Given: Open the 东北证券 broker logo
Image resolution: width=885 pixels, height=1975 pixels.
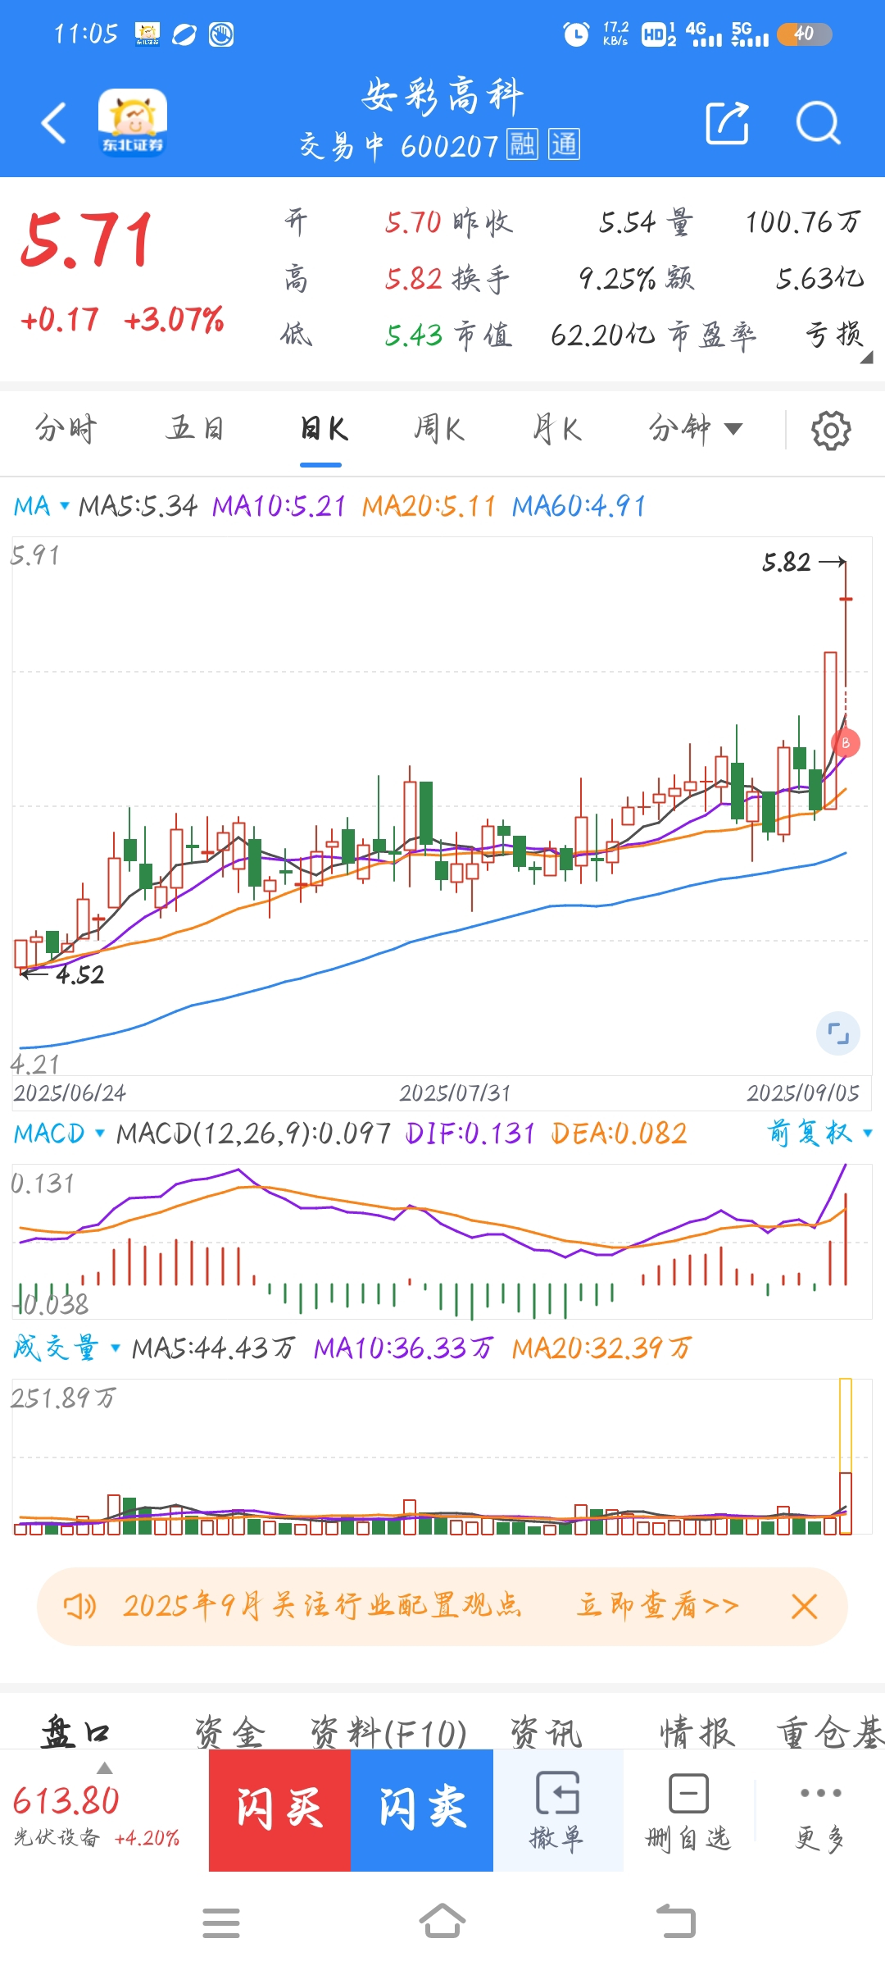Looking at the screenshot, I should click(133, 122).
